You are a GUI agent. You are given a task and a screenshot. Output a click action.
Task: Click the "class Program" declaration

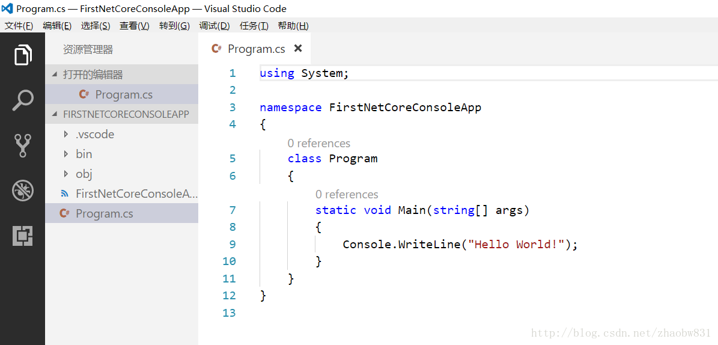click(332, 159)
